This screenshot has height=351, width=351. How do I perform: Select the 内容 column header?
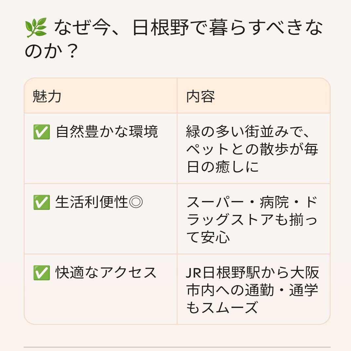(x=200, y=96)
